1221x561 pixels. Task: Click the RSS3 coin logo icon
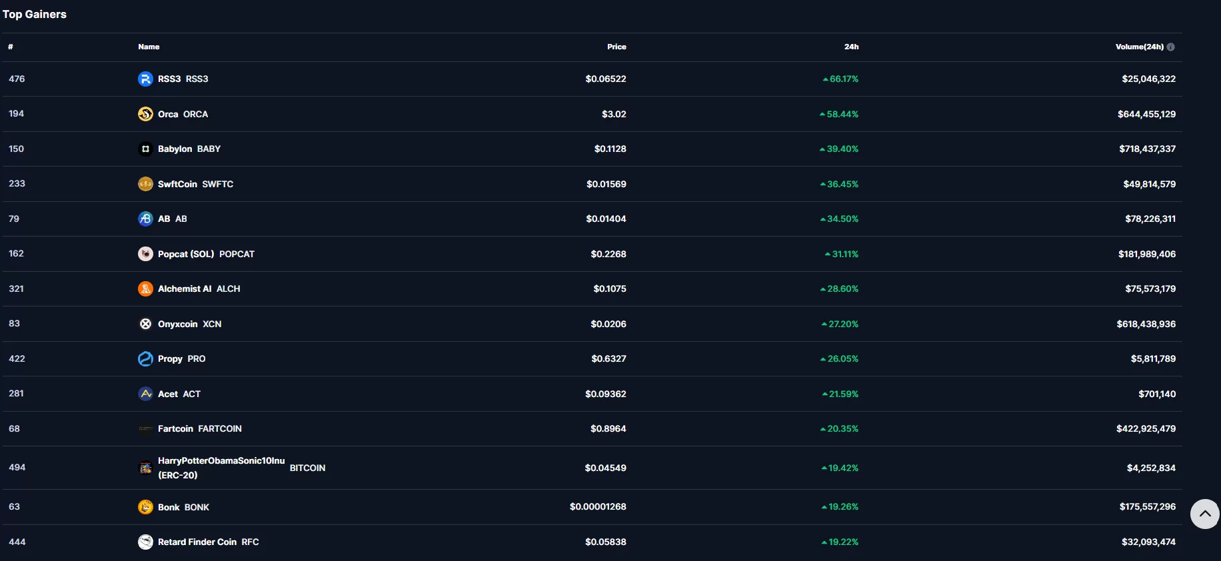pos(145,79)
